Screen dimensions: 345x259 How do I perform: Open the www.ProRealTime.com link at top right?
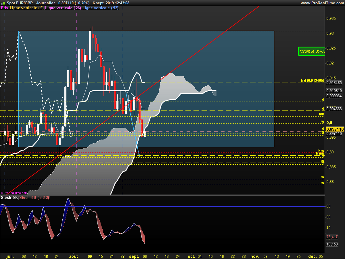(x=322, y=3)
